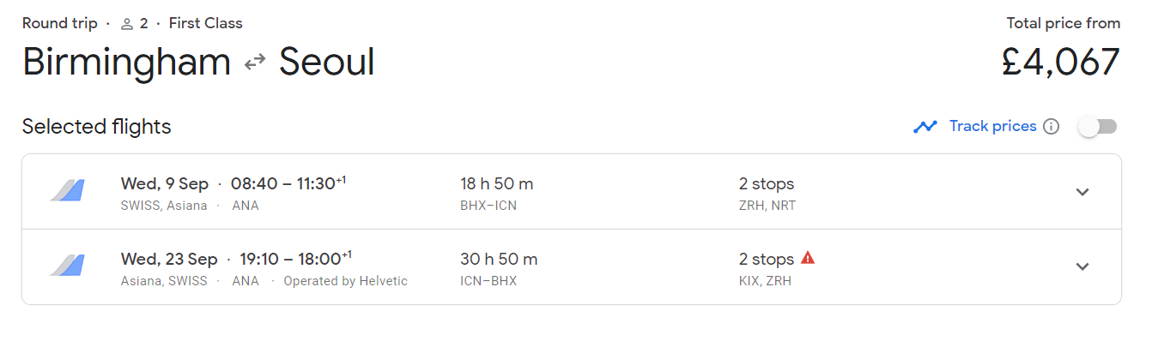
Task: Click the red warning icon beside 2 stops
Action: click(808, 257)
